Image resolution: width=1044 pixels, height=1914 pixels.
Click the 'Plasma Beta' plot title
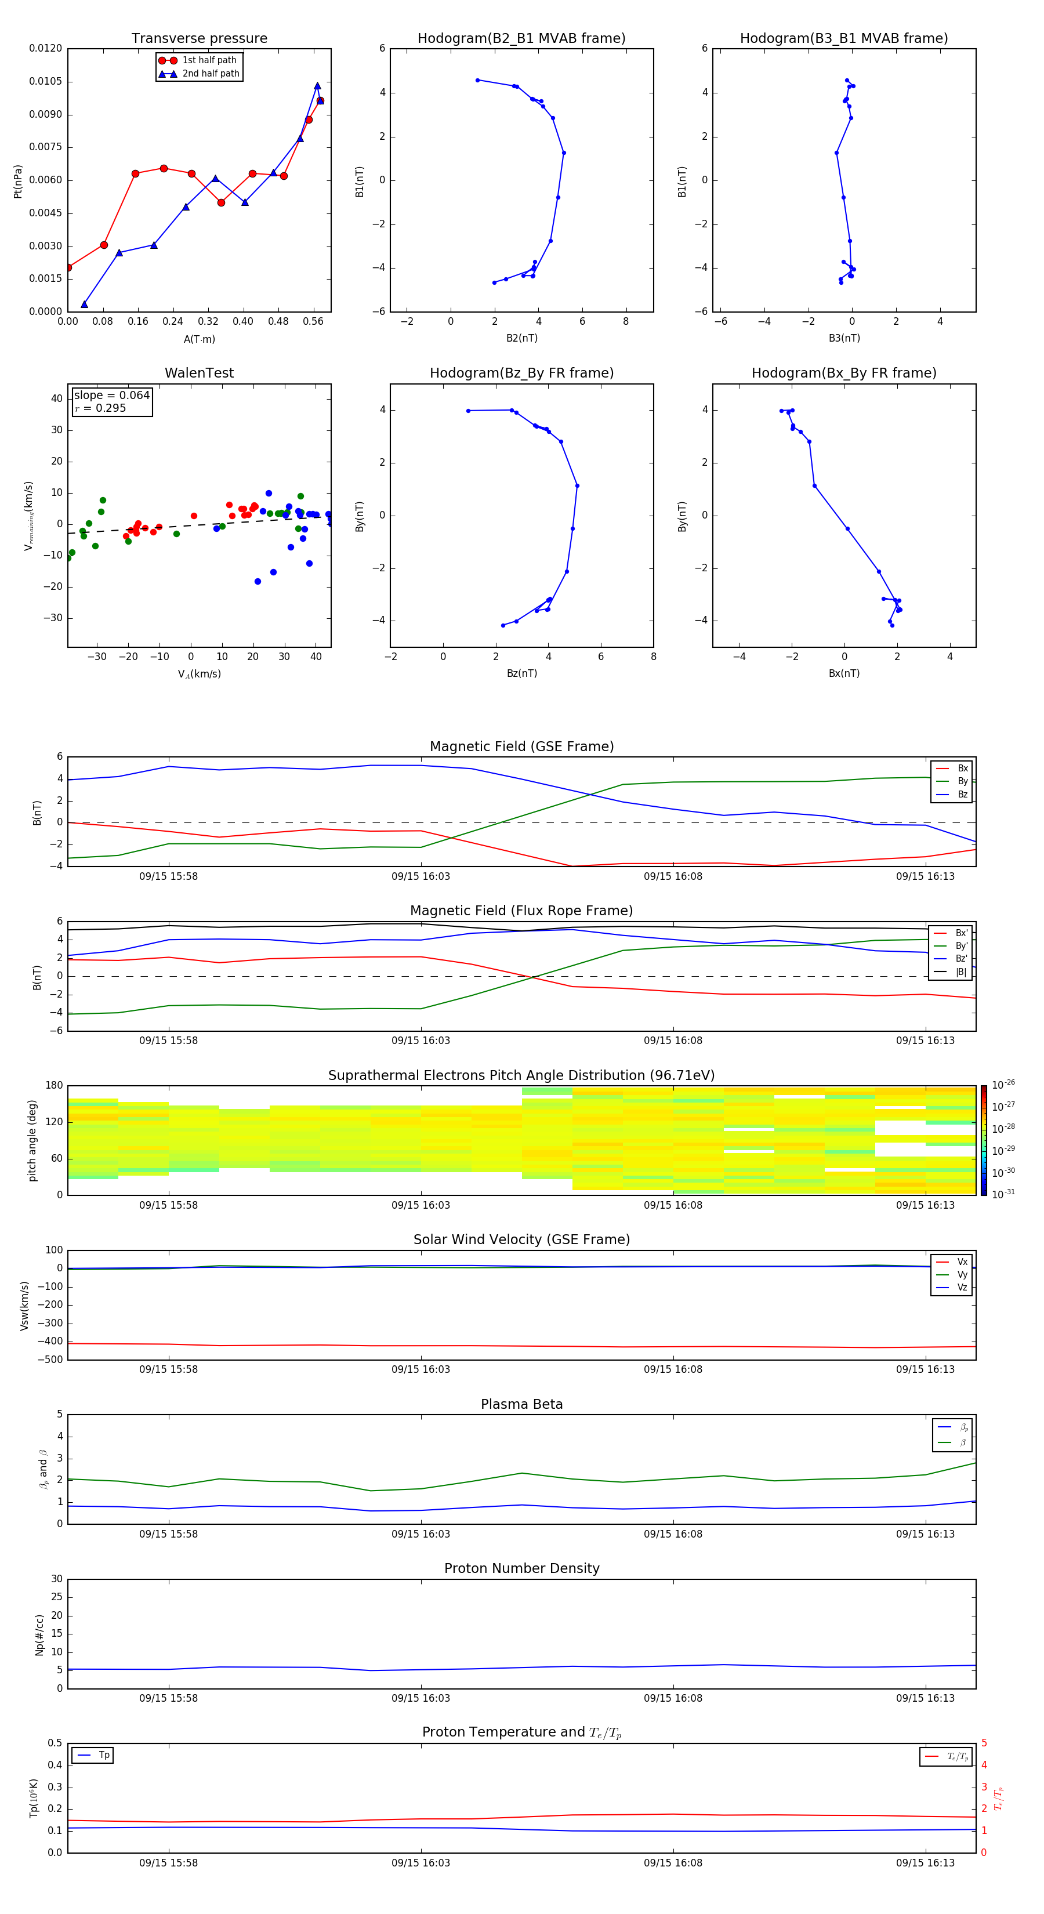(x=521, y=1404)
